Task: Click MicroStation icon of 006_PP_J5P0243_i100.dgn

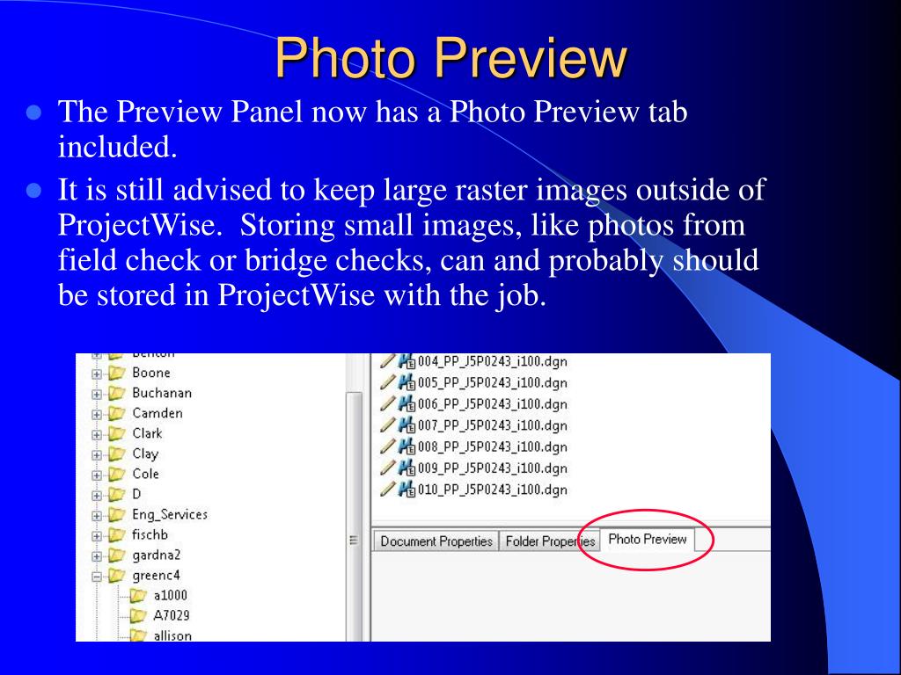Action: click(x=407, y=403)
